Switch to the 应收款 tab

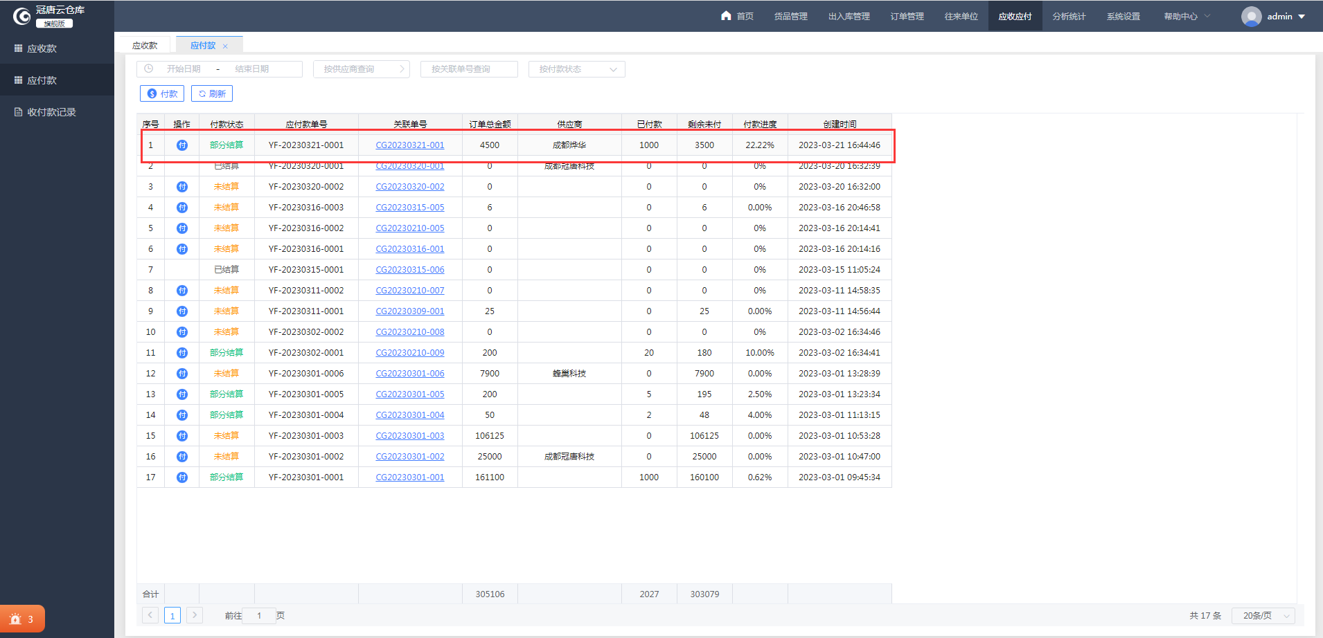(145, 46)
